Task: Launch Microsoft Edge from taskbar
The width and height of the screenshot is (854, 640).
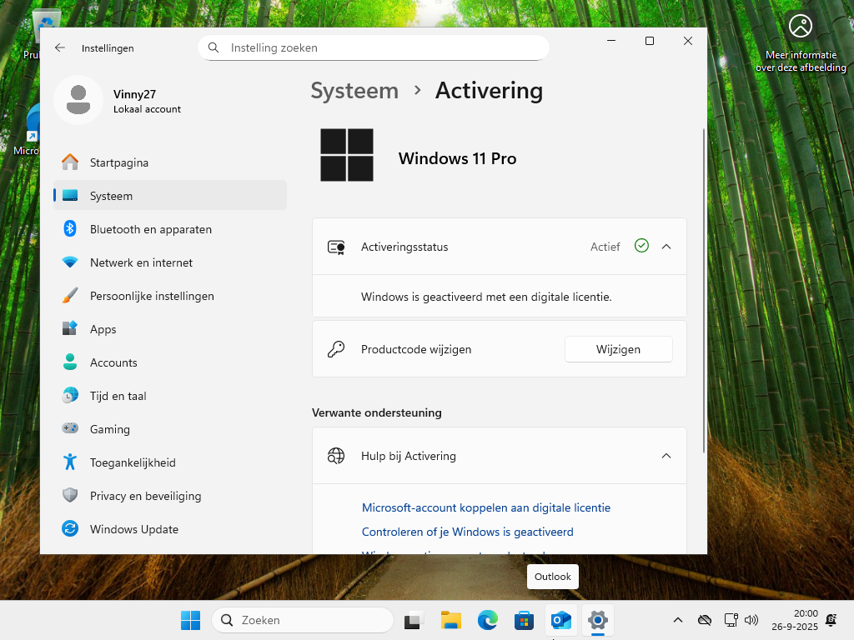Action: click(487, 620)
